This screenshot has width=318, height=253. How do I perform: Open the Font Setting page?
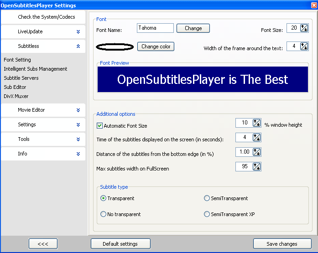[x=17, y=60]
